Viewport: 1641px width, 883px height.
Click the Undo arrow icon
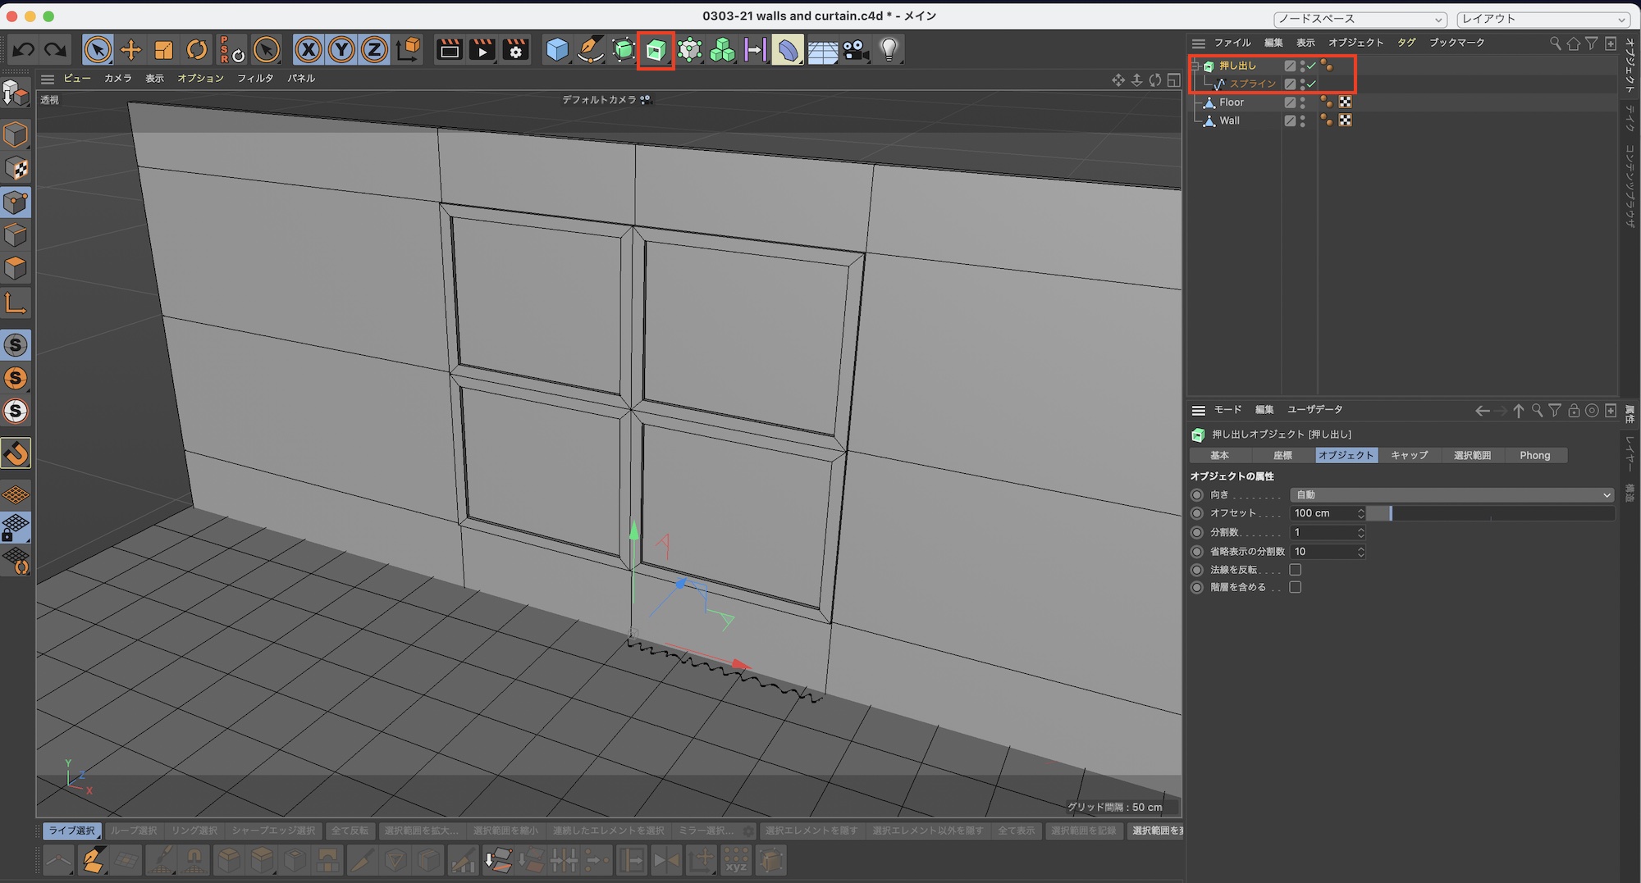point(23,50)
